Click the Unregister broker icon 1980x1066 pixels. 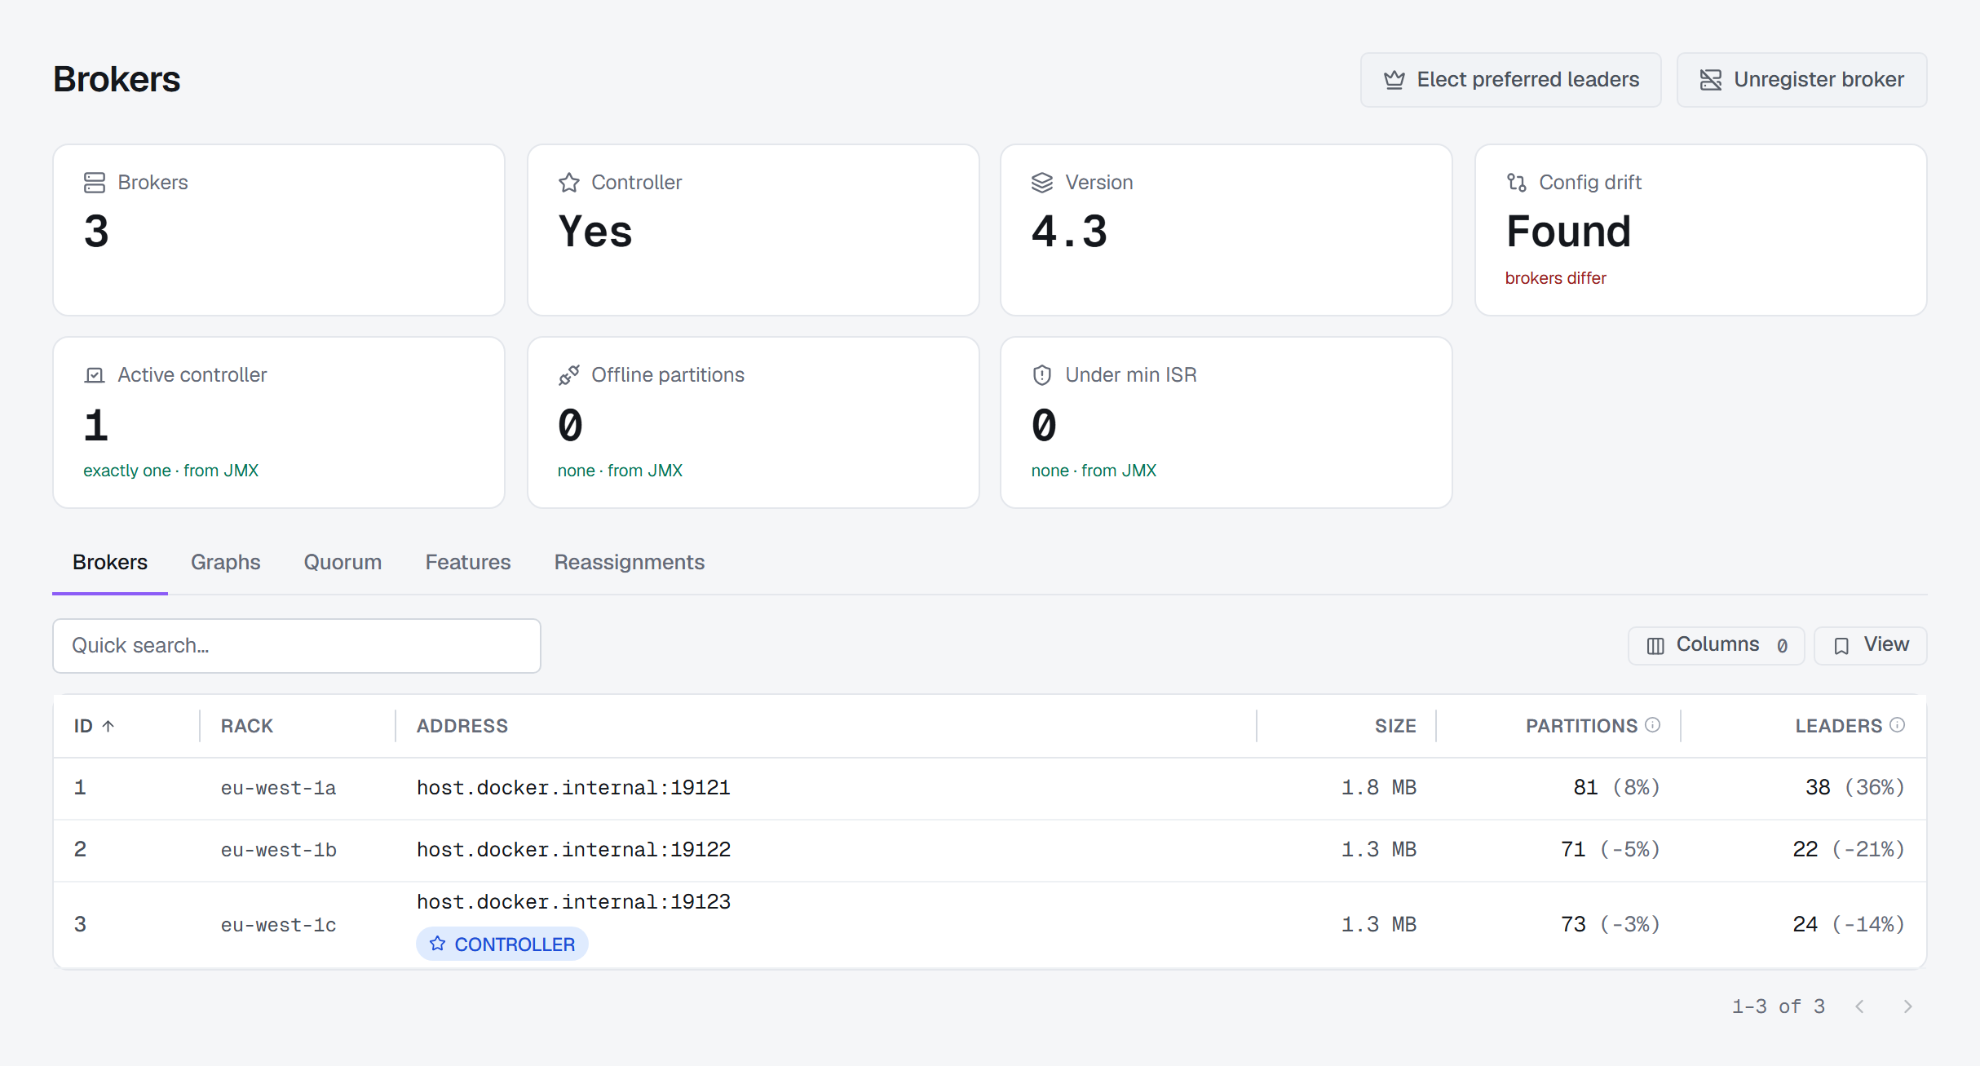tap(1711, 80)
